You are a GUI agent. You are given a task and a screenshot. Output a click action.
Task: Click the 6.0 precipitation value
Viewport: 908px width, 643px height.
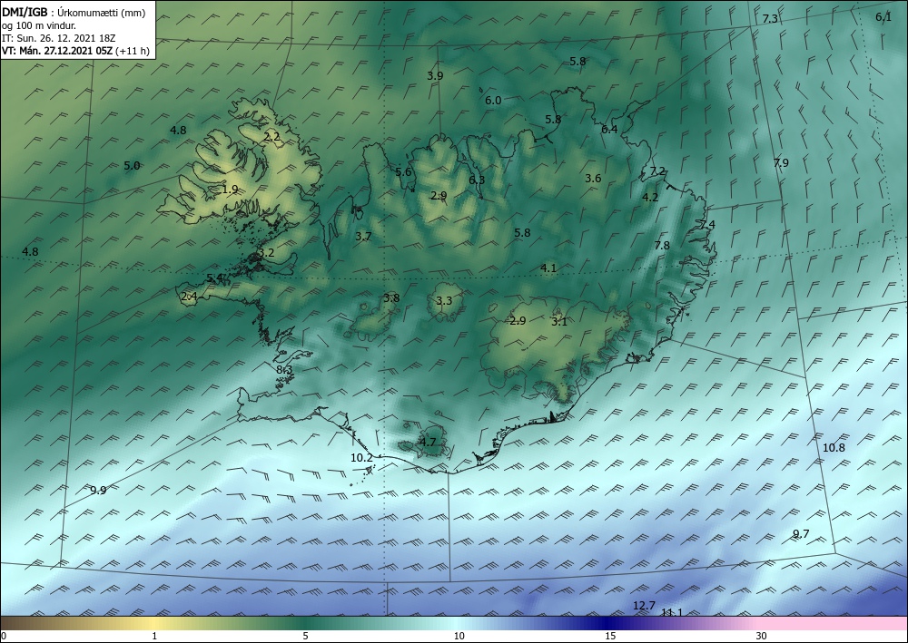tap(493, 101)
